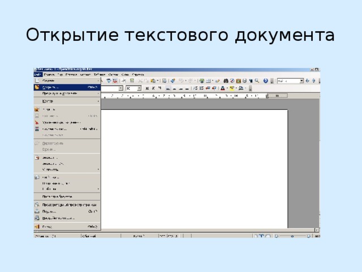This screenshot has height=272, width=362.
Task: Open the Справка (Help) menu
Action: coord(138,74)
